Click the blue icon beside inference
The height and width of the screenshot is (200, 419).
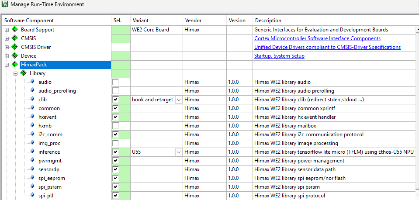coord(32,152)
